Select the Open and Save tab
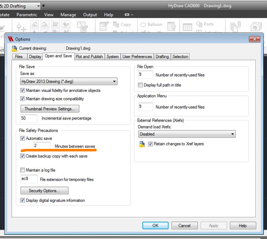This screenshot has width=267, height=239. click(58, 56)
